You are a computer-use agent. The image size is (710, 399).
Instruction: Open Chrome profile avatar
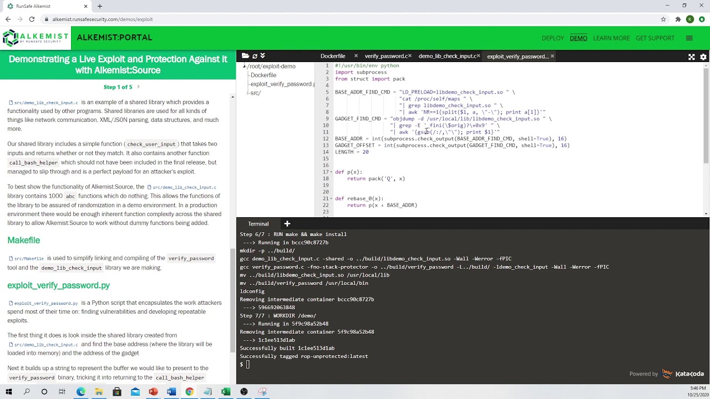[690, 19]
